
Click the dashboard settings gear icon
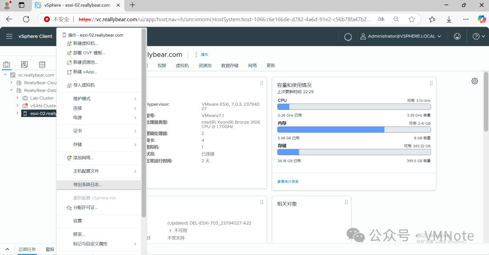[475, 81]
